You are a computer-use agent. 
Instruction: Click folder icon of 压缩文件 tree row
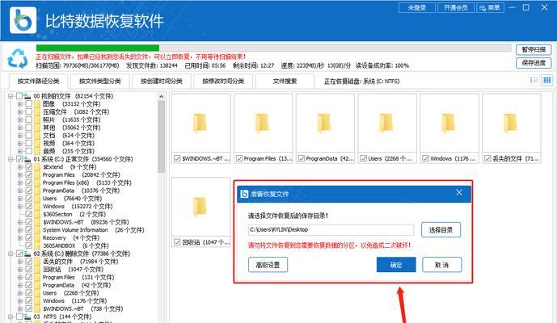[x=37, y=111]
